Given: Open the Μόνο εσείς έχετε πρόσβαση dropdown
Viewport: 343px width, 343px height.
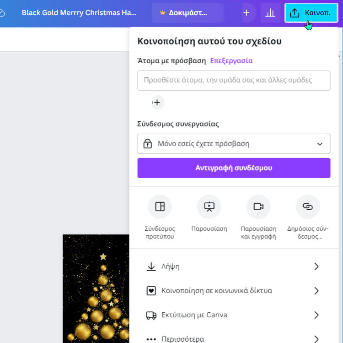Looking at the screenshot, I should click(234, 144).
